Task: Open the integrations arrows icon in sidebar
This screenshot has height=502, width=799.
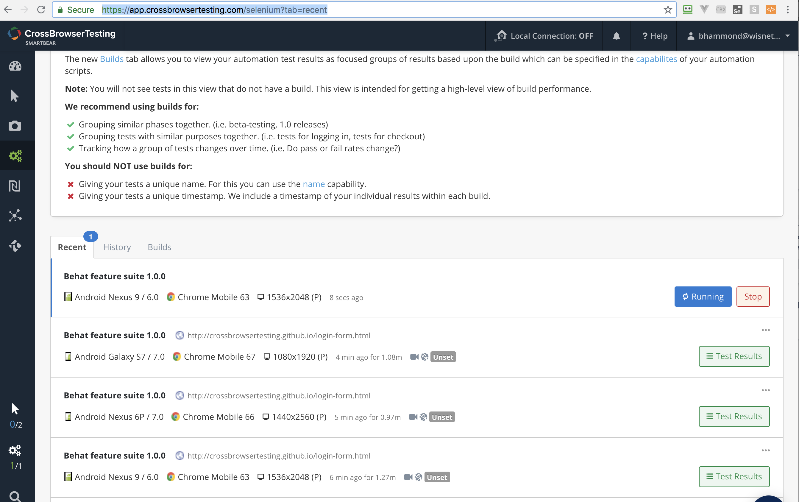Action: tap(15, 246)
